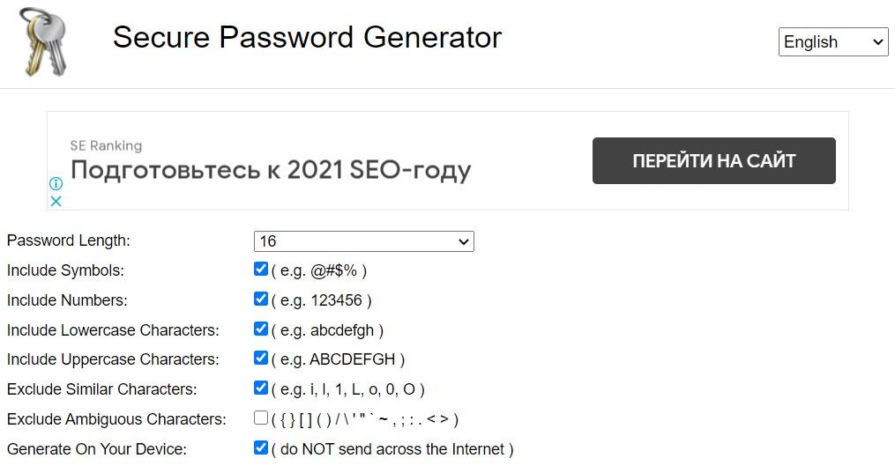The width and height of the screenshot is (895, 466).
Task: Close the SE Ranking advertisement
Action: coord(56,202)
